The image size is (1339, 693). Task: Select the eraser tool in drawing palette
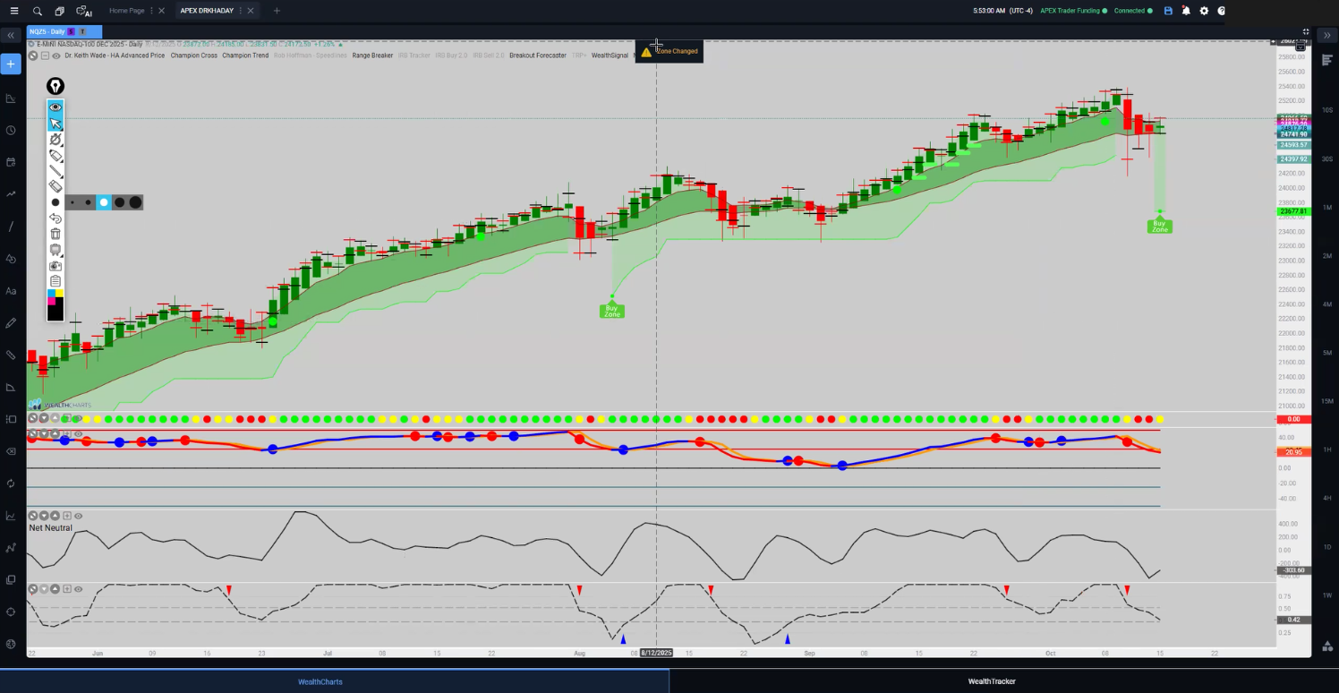tap(55, 186)
